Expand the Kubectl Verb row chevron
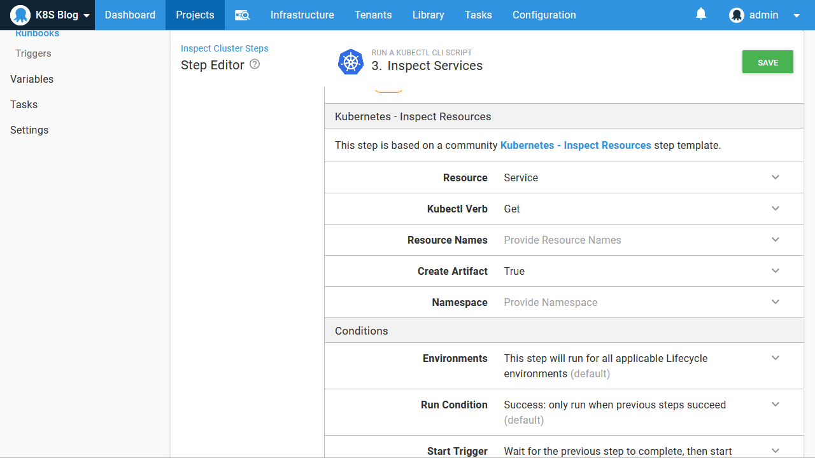Viewport: 815px width, 458px height. (776, 209)
